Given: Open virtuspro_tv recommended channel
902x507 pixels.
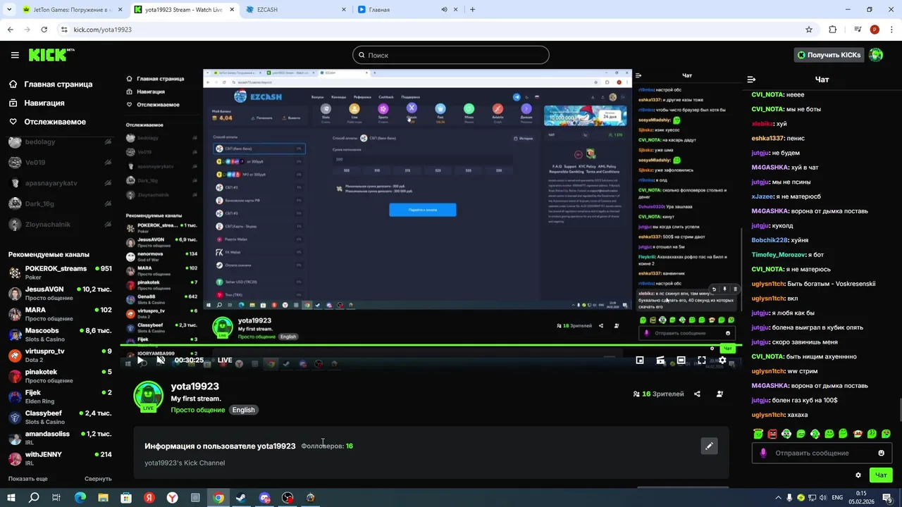Looking at the screenshot, I should click(x=60, y=355).
